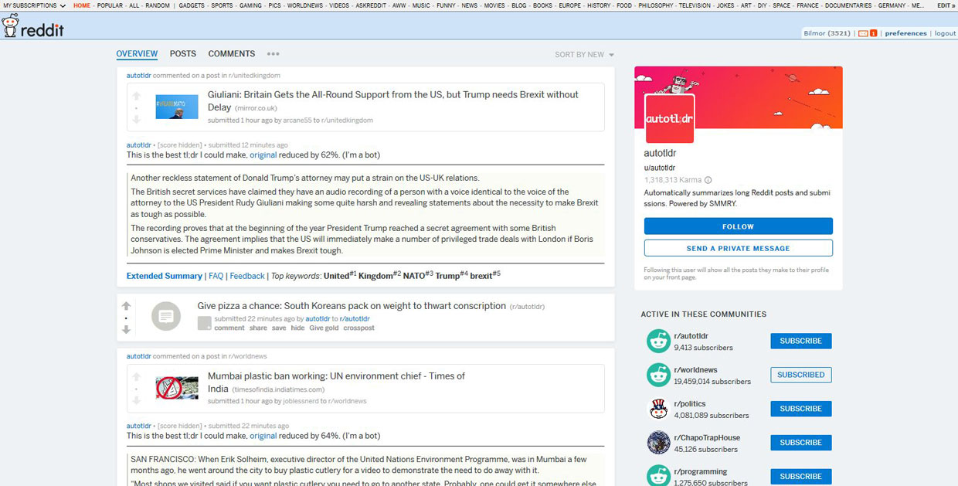Click comment link under pizza post
This screenshot has width=958, height=486.
pos(229,328)
